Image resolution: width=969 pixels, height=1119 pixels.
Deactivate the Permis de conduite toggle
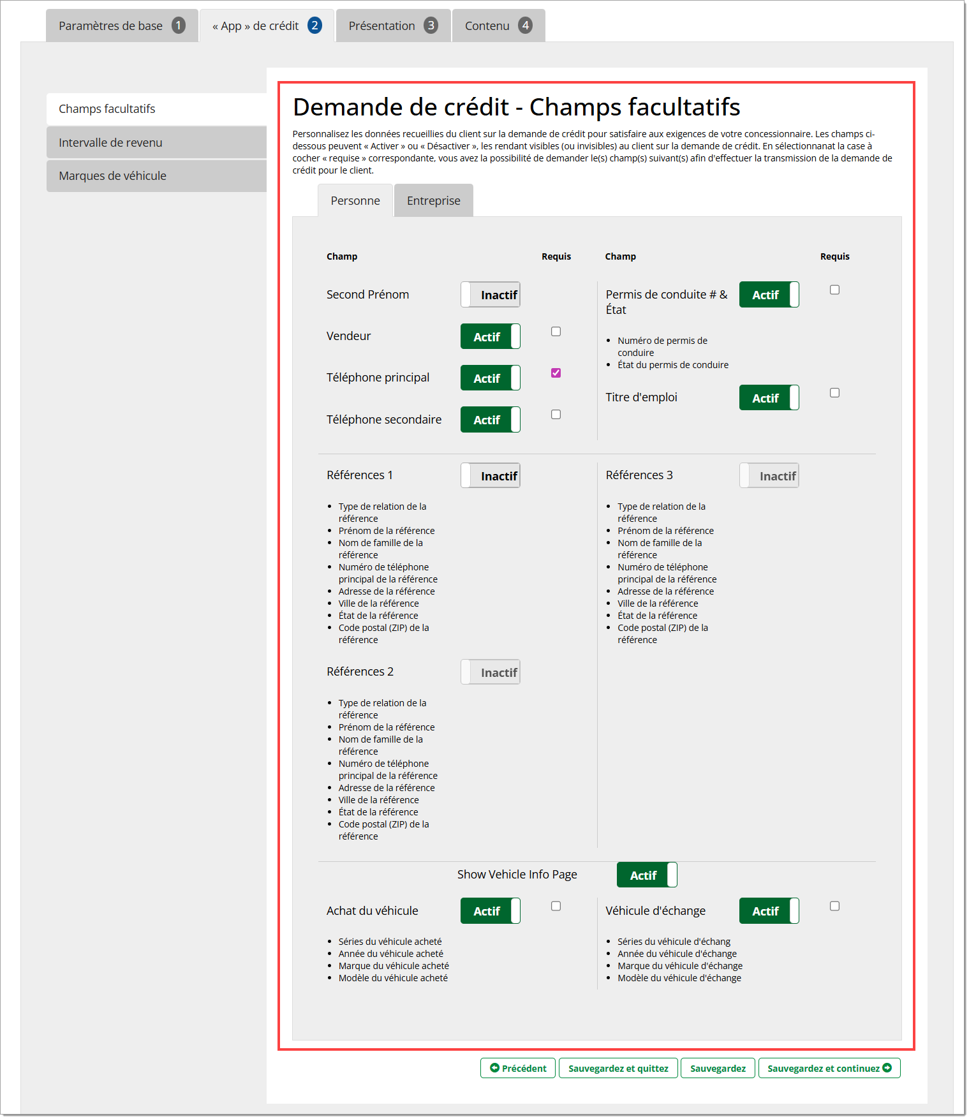click(769, 295)
